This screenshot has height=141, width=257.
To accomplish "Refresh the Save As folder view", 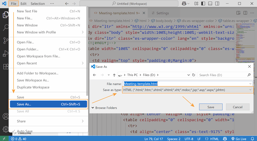I will tap(193, 75).
